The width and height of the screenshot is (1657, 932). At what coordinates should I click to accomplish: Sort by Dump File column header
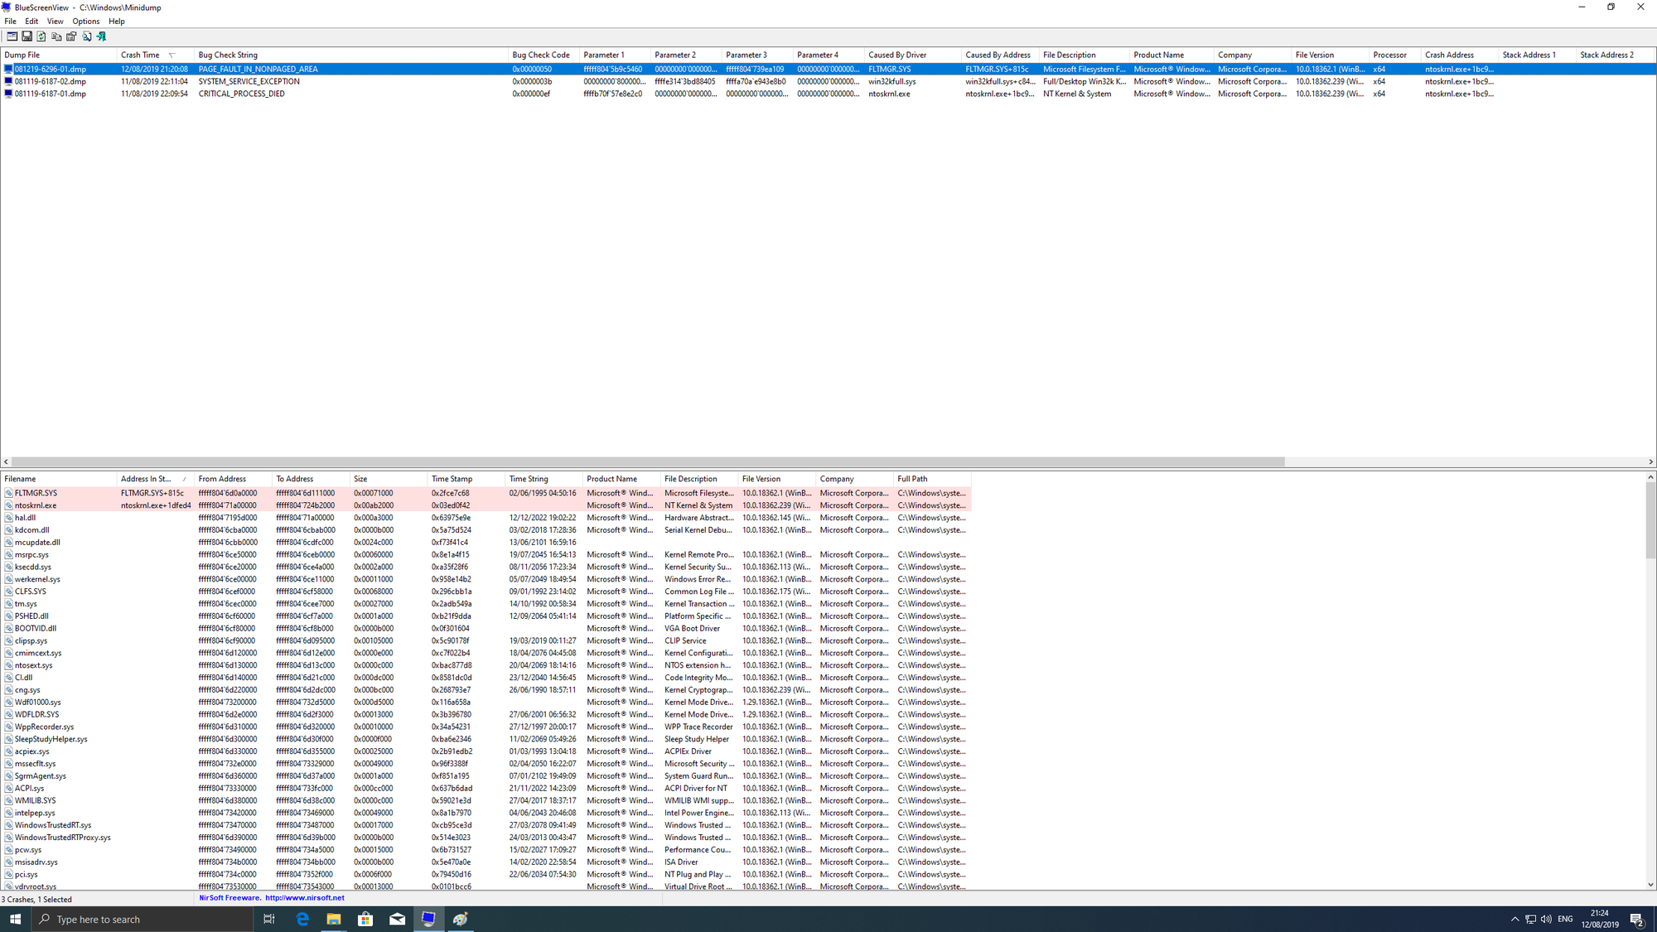[x=58, y=55]
